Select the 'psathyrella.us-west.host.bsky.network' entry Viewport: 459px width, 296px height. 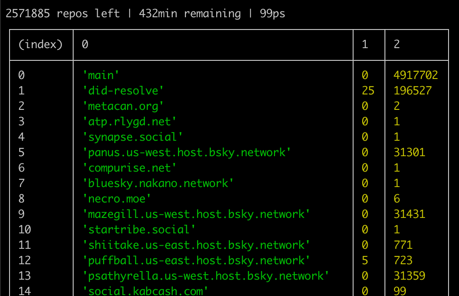(x=205, y=276)
